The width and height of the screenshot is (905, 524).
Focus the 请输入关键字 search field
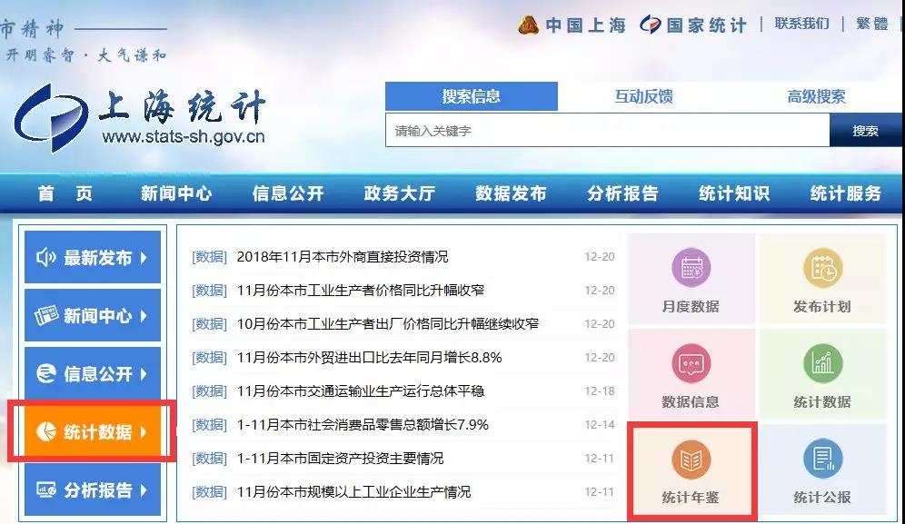pyautogui.click(x=606, y=131)
